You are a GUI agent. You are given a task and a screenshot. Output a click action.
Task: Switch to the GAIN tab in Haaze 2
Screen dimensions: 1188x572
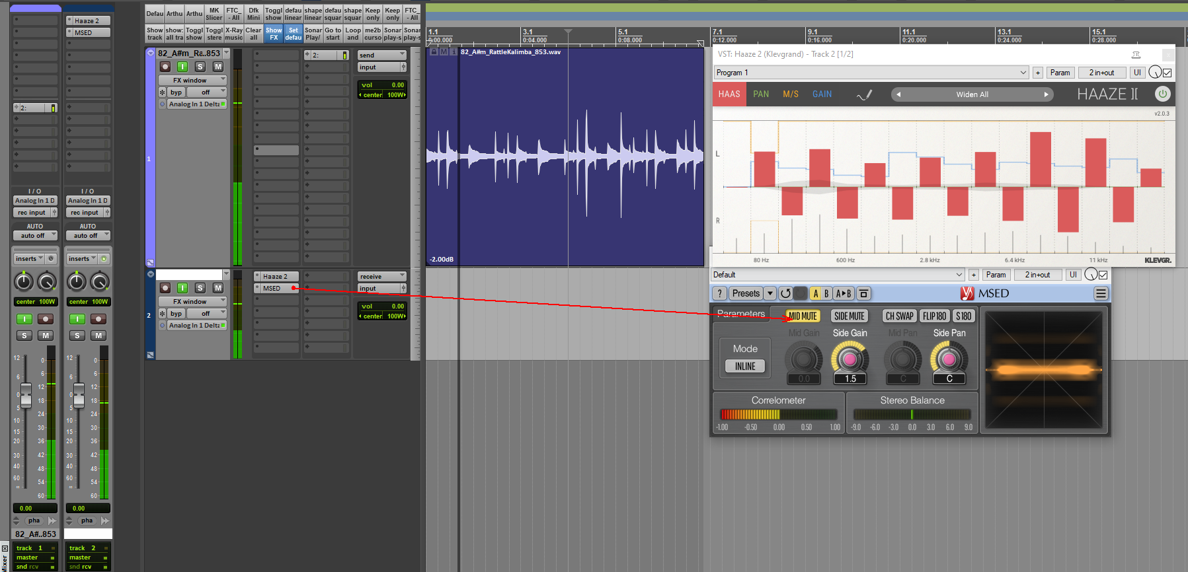pyautogui.click(x=822, y=94)
